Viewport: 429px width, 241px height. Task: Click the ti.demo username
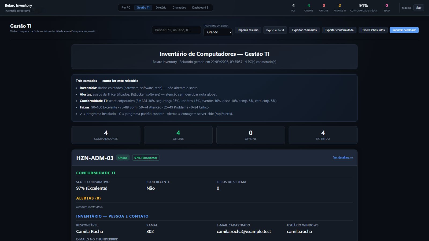pyautogui.click(x=406, y=8)
